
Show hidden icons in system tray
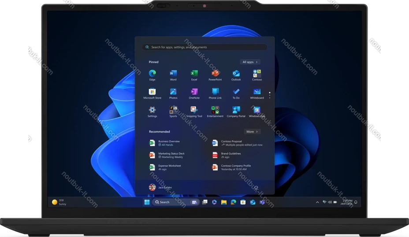click(x=317, y=202)
